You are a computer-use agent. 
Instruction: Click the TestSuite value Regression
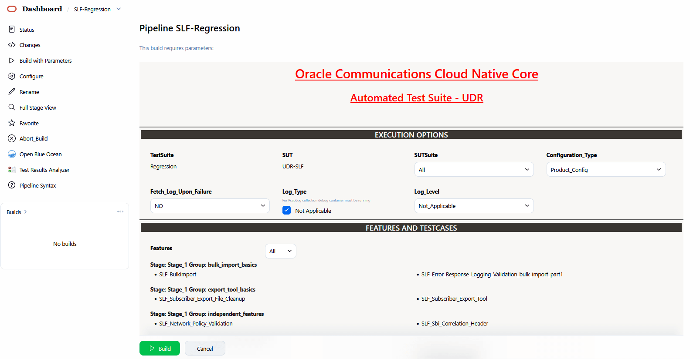point(163,167)
